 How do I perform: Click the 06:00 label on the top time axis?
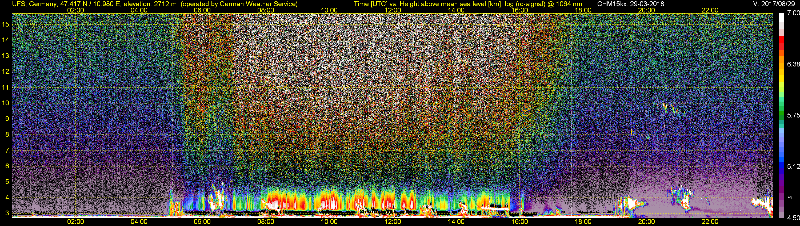(202, 10)
